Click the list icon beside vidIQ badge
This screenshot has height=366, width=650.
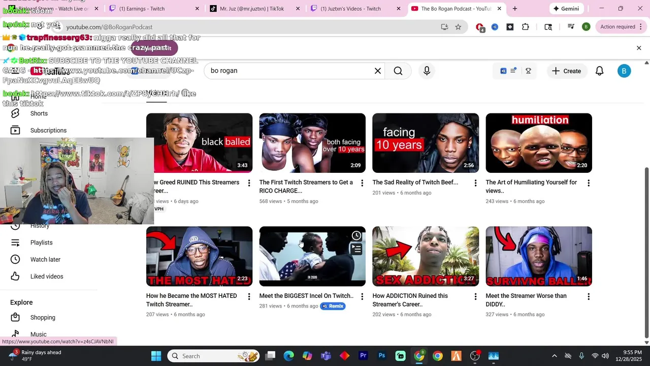513,71
